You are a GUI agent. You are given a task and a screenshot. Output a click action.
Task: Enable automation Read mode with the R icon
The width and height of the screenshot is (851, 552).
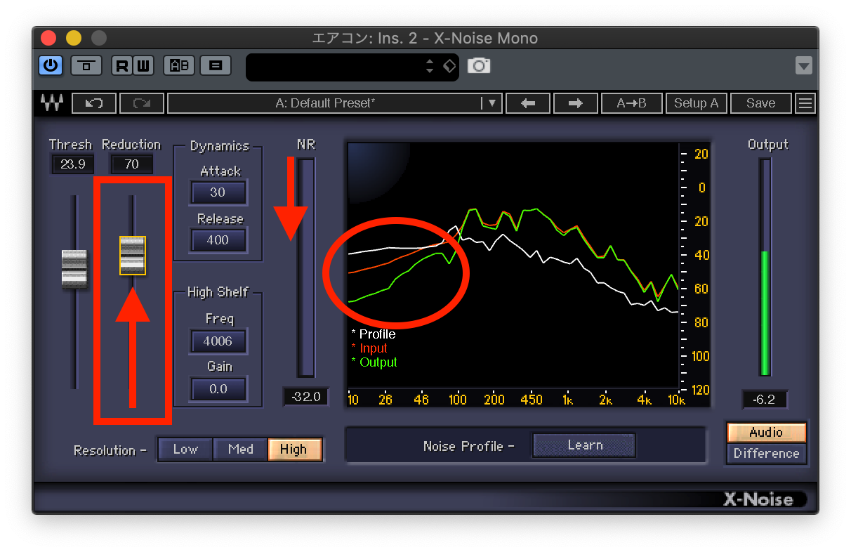click(x=121, y=65)
